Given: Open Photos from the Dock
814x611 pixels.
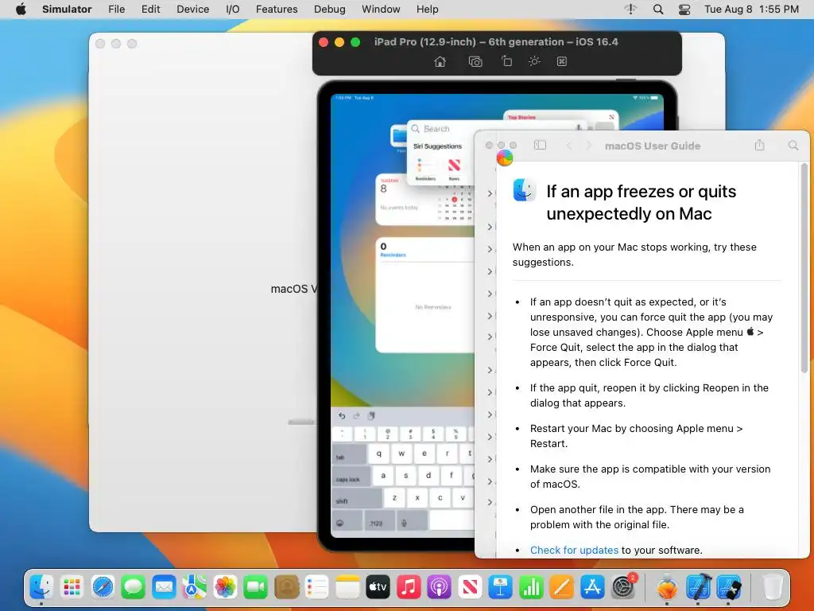Looking at the screenshot, I should (225, 588).
